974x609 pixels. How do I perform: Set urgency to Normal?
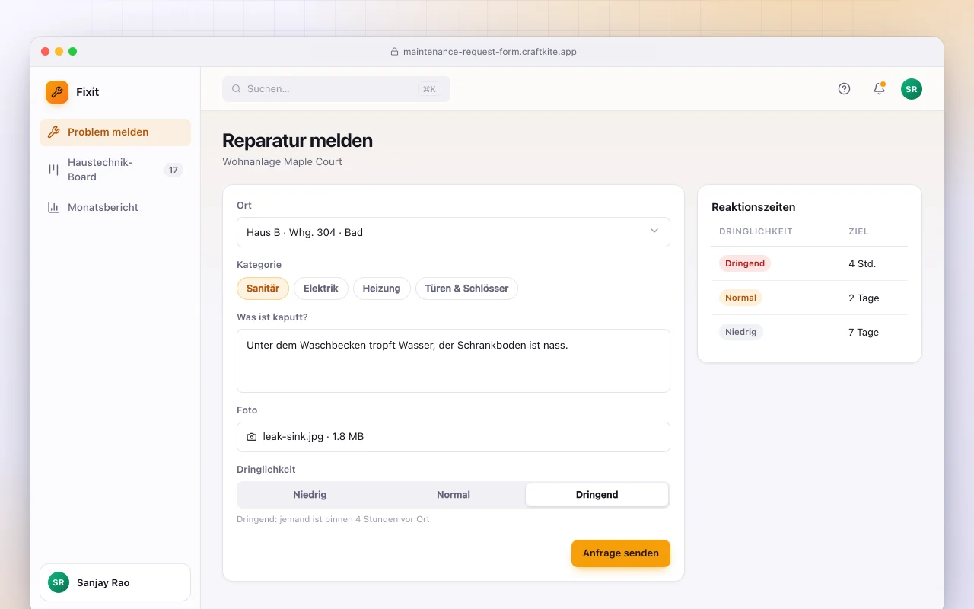[x=454, y=495]
